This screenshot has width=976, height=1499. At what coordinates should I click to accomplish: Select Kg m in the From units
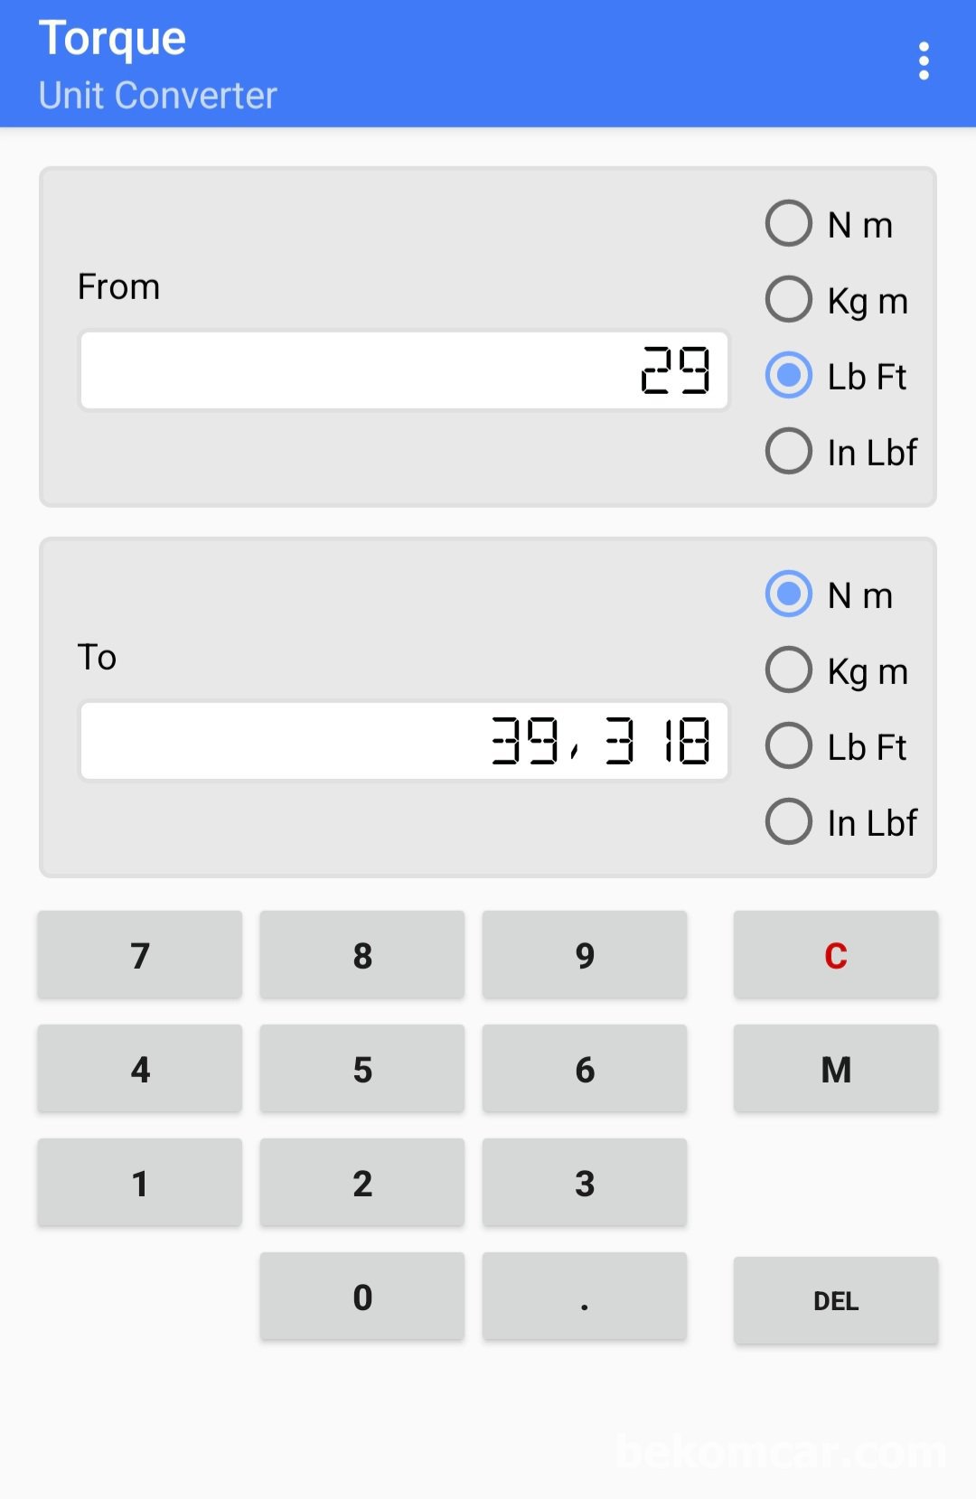(x=789, y=300)
